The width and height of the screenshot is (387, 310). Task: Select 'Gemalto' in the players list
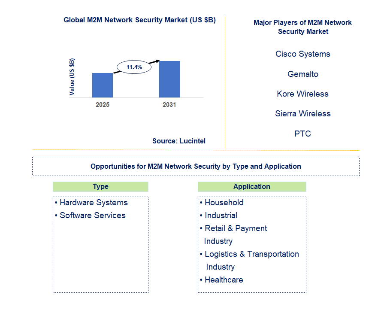pos(302,74)
